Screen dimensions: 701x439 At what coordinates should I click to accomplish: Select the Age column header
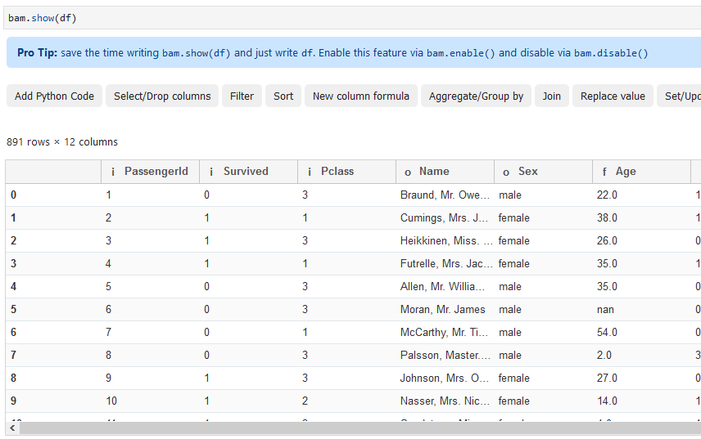point(626,172)
